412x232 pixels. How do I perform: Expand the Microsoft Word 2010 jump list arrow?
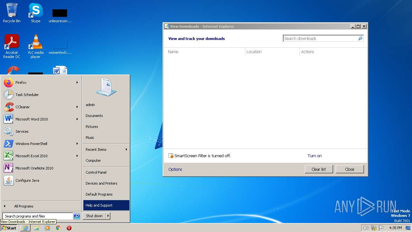77,119
